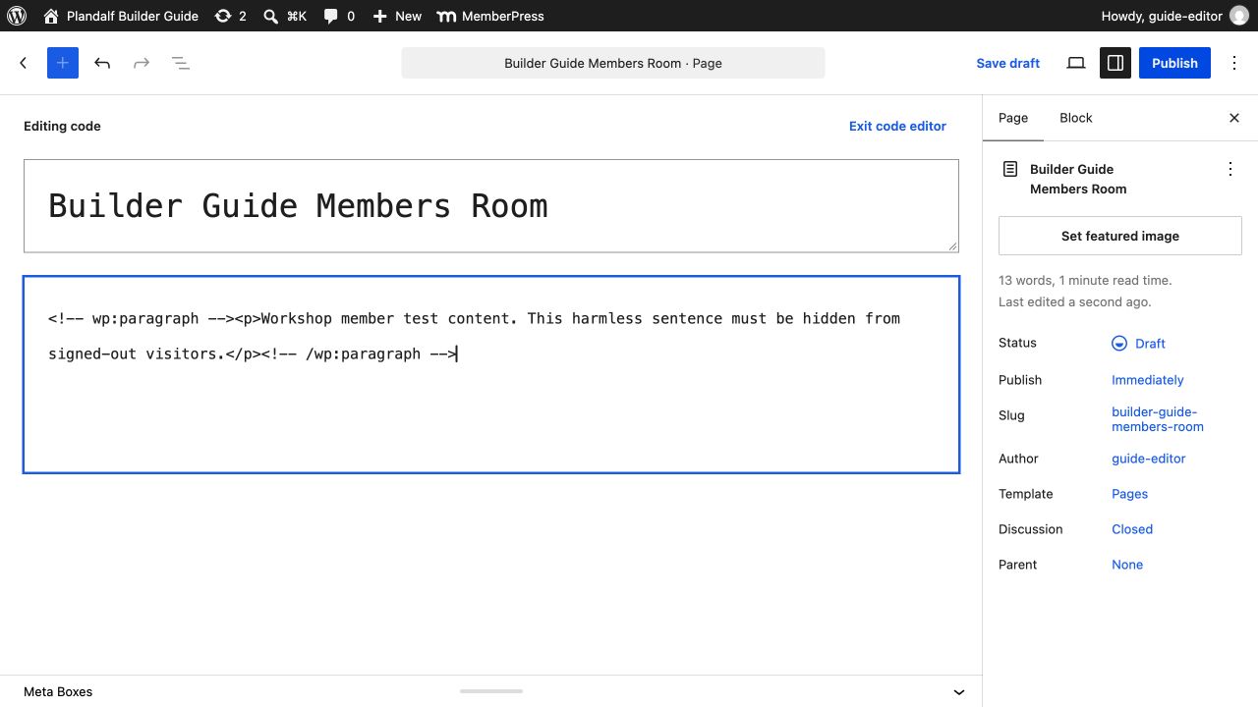The image size is (1258, 707).
Task: Click inside the code content textarea
Action: pyautogui.click(x=491, y=375)
